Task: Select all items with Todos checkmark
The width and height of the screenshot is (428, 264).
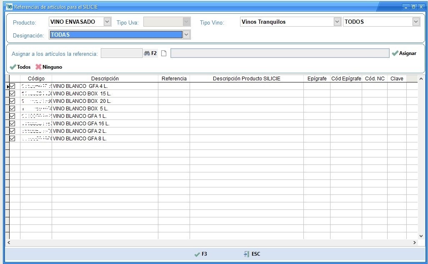Action: [20, 67]
